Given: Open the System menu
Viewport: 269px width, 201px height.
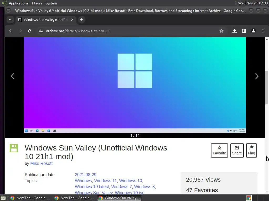Looking at the screenshot, I should (x=51, y=3).
